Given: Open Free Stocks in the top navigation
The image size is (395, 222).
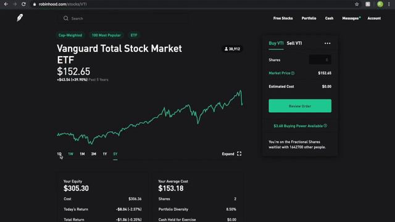Looking at the screenshot, I should point(283,18).
